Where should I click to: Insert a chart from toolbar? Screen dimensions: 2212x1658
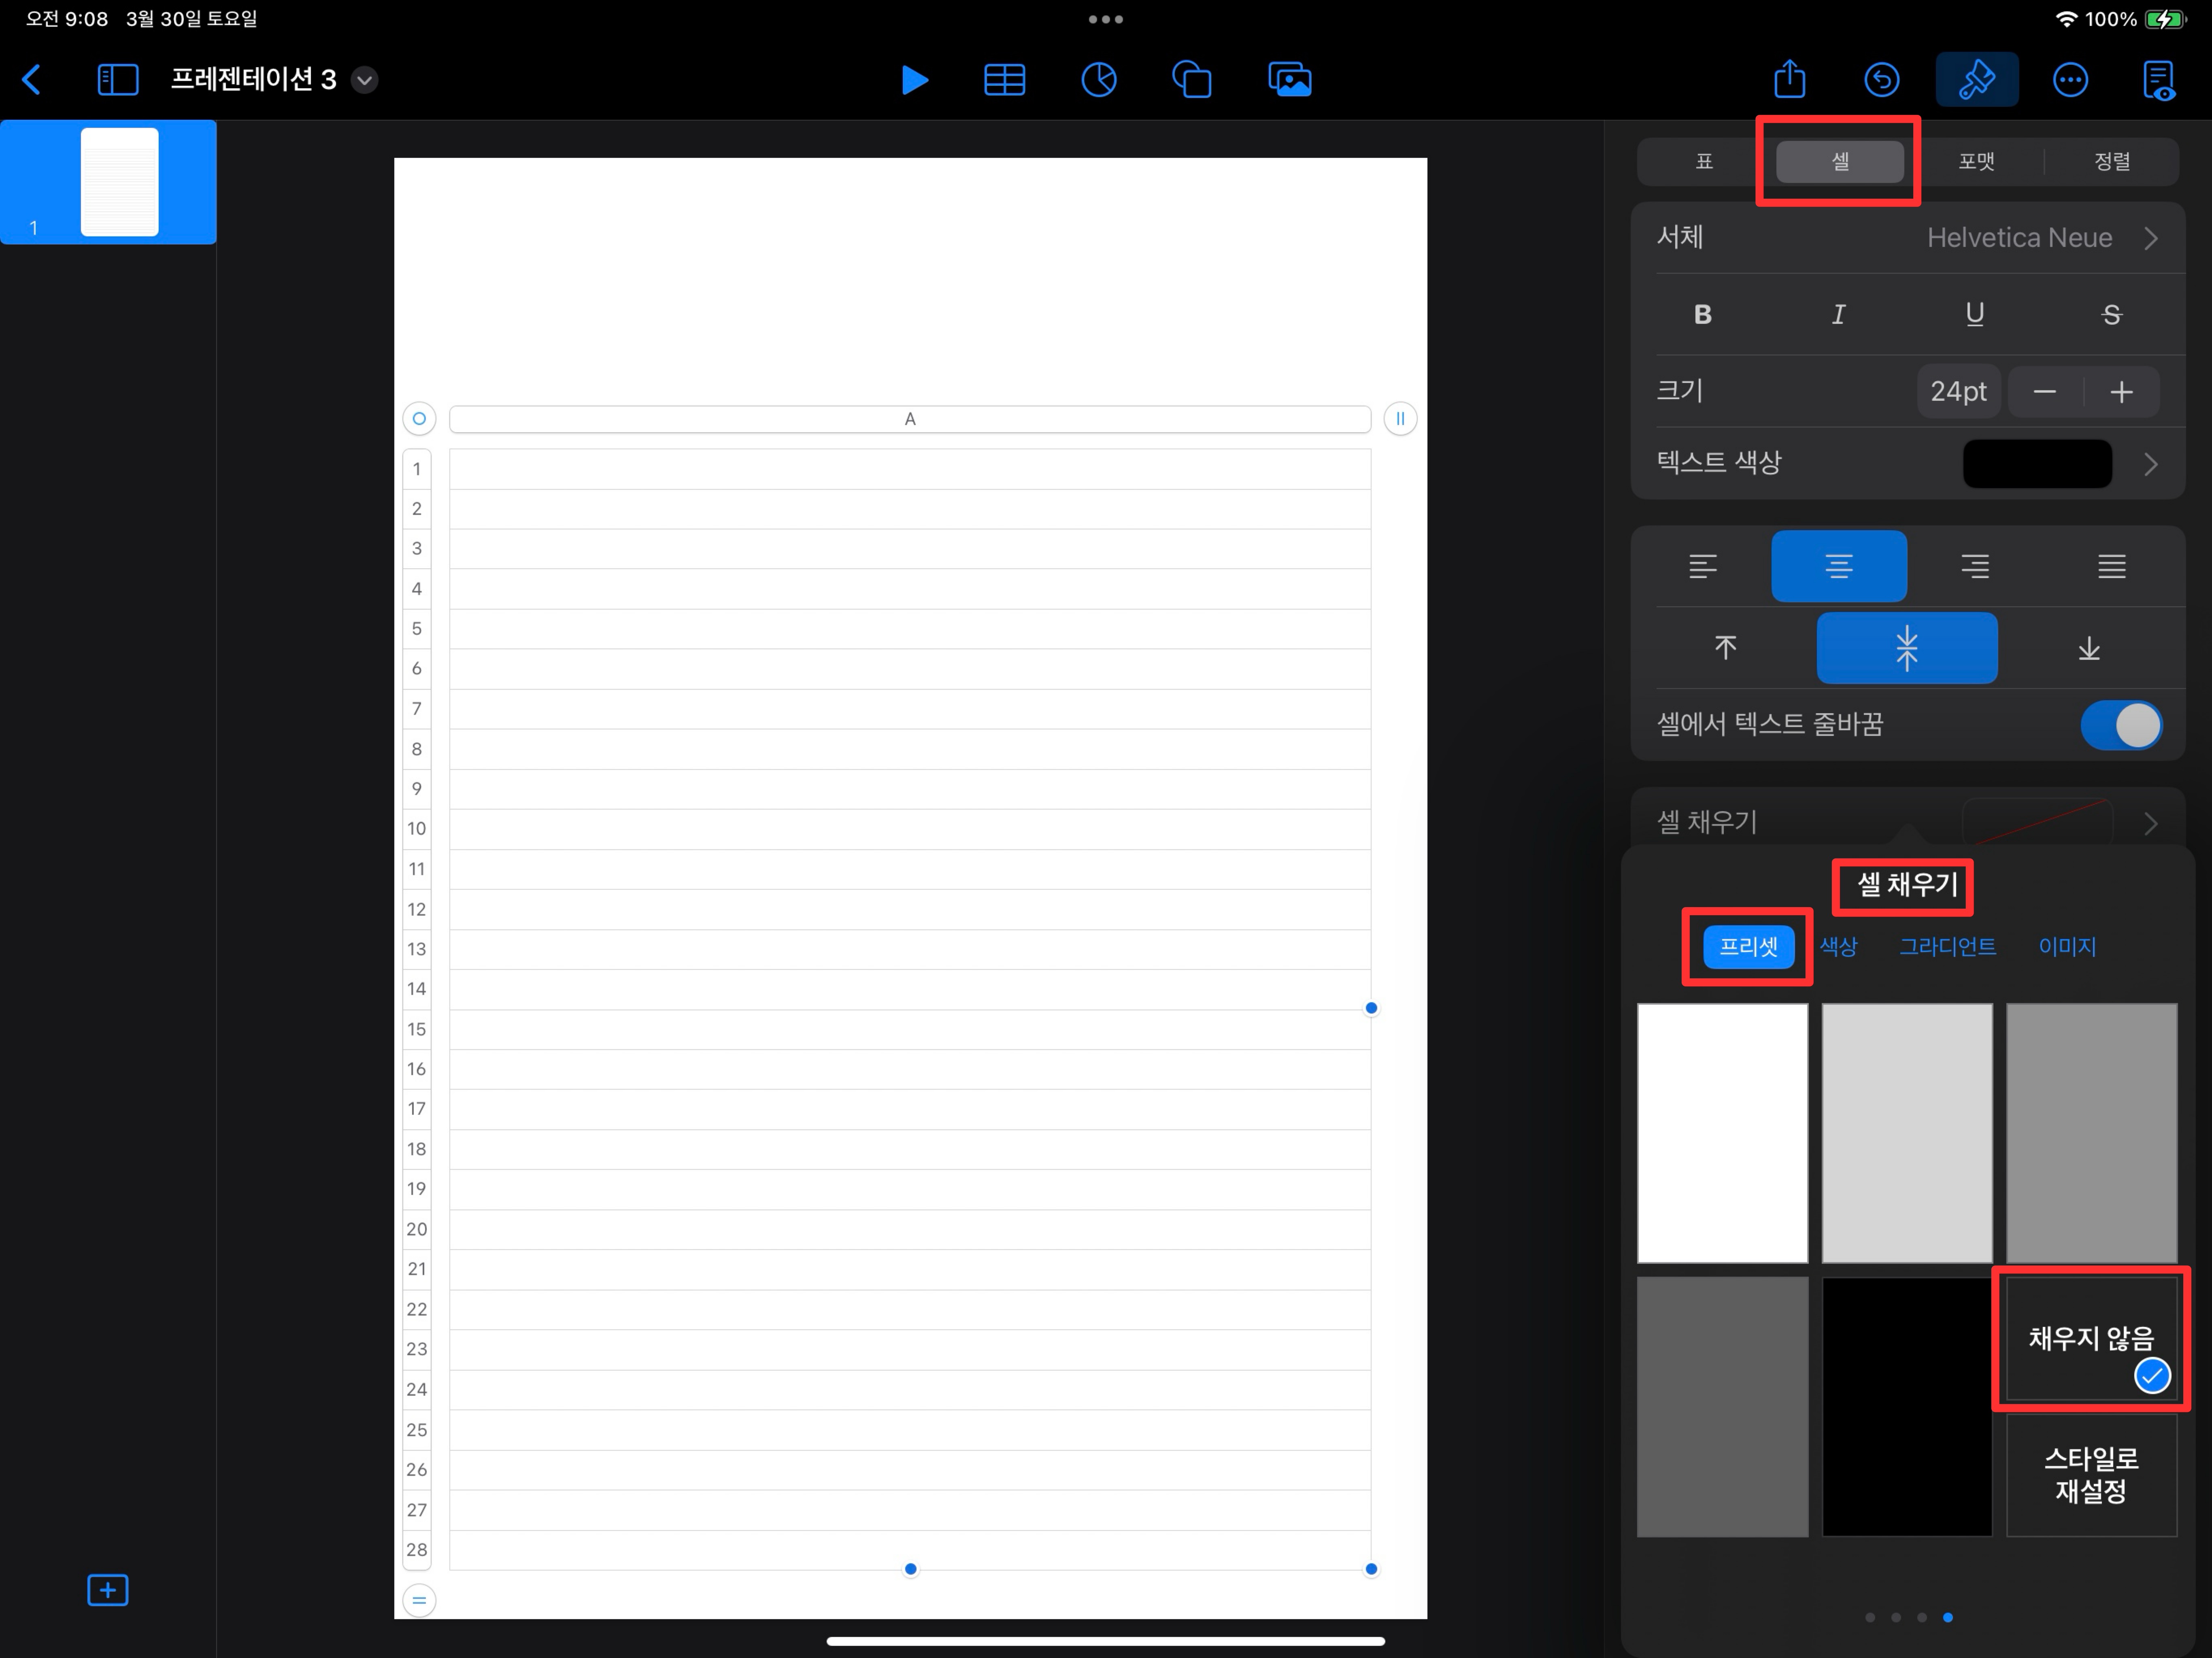coord(1098,80)
